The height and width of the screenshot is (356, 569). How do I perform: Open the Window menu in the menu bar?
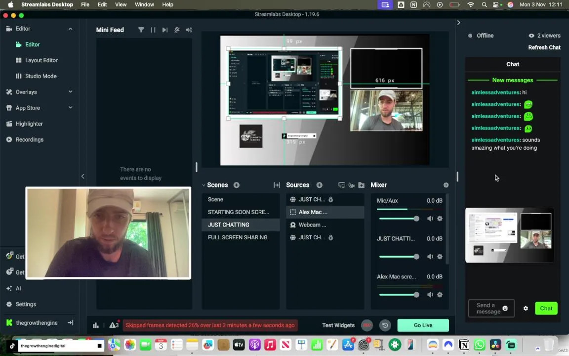tap(144, 5)
